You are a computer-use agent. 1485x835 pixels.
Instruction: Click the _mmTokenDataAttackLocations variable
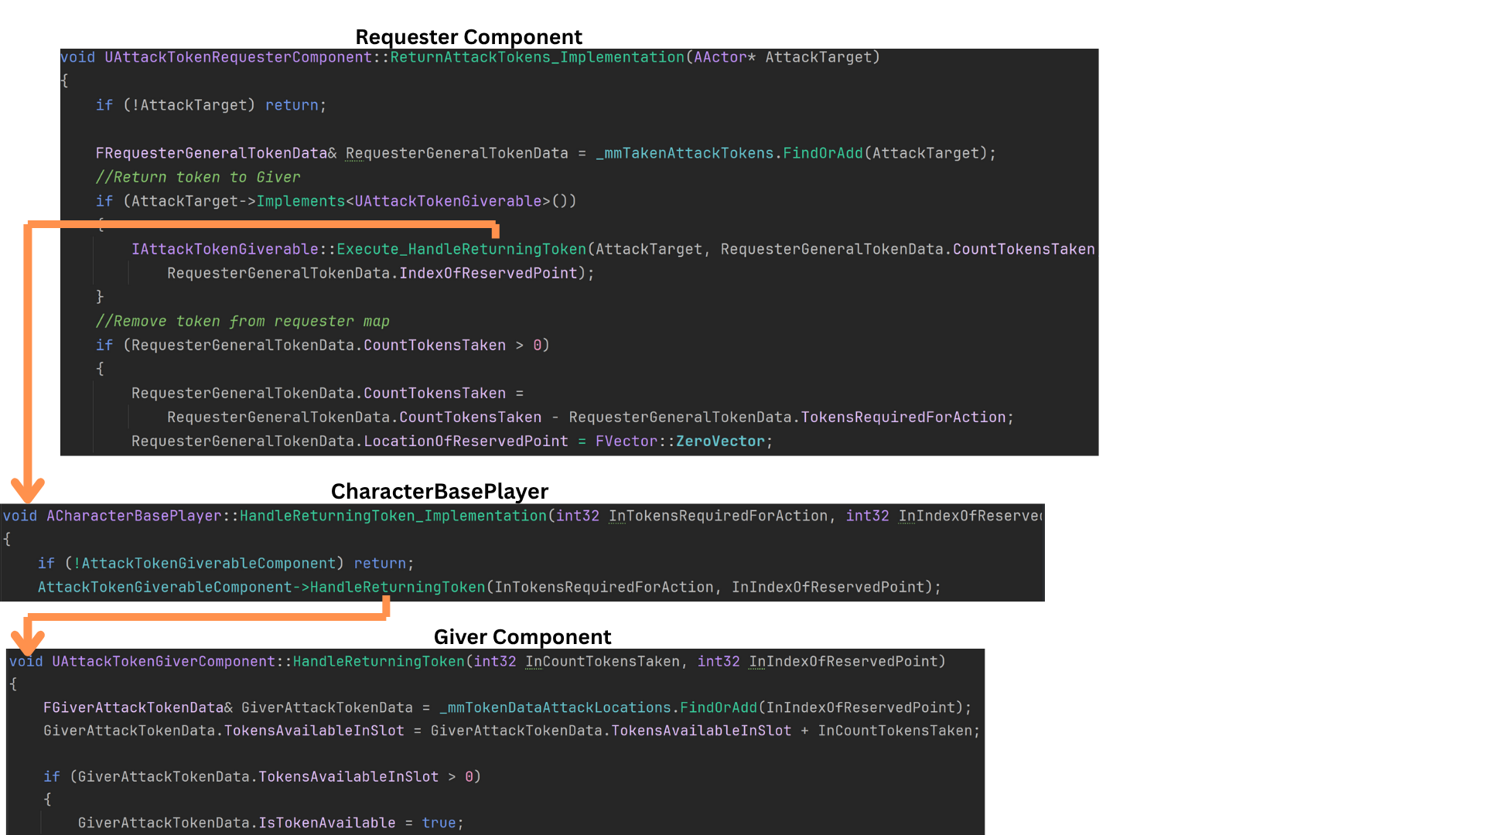(555, 708)
